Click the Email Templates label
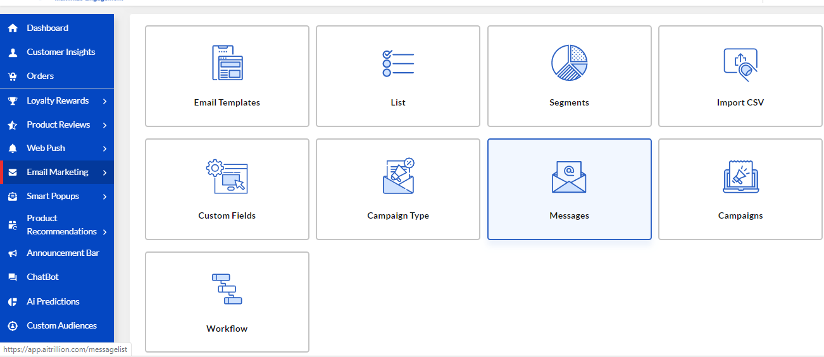This screenshot has height=357, width=824. point(227,102)
